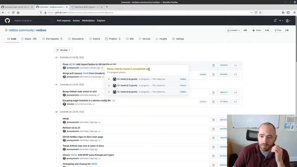
Task: Copy SHA of 'Tweak GitHub repo icon' commit
Action: 213,147
